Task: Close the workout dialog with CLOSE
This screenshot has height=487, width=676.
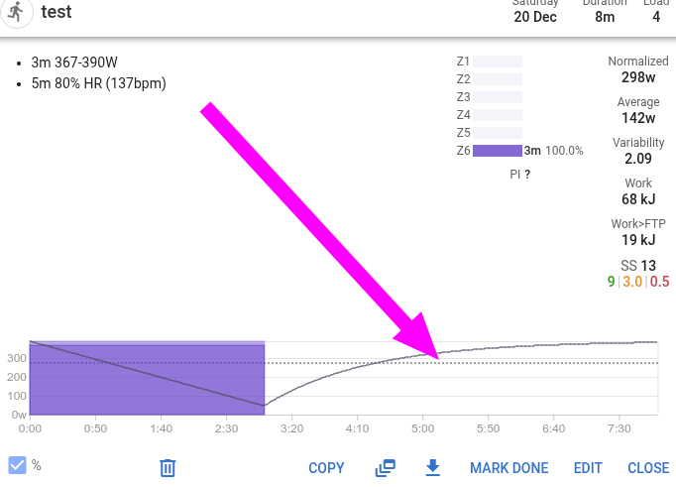Action: [x=648, y=468]
